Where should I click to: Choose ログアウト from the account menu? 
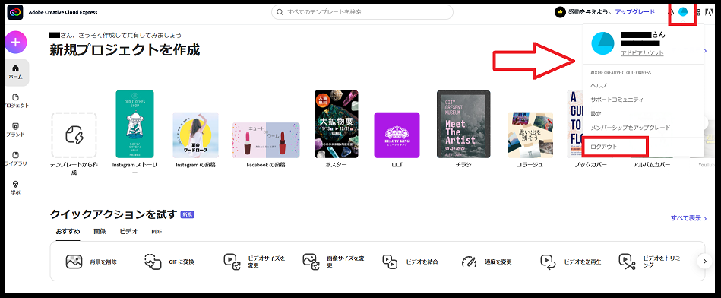click(x=604, y=147)
